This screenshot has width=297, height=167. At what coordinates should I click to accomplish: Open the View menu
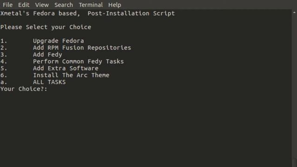(42, 5)
